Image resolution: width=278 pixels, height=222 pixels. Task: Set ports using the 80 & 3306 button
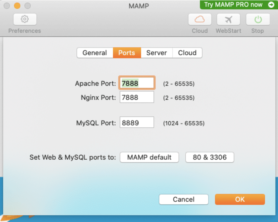click(210, 157)
